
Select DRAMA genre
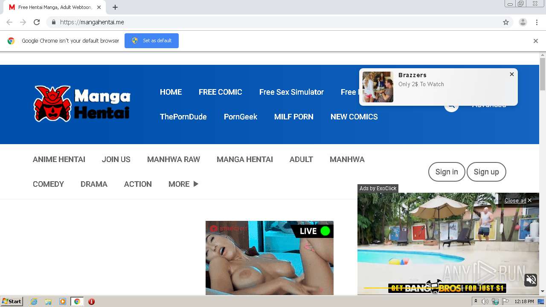pyautogui.click(x=94, y=184)
